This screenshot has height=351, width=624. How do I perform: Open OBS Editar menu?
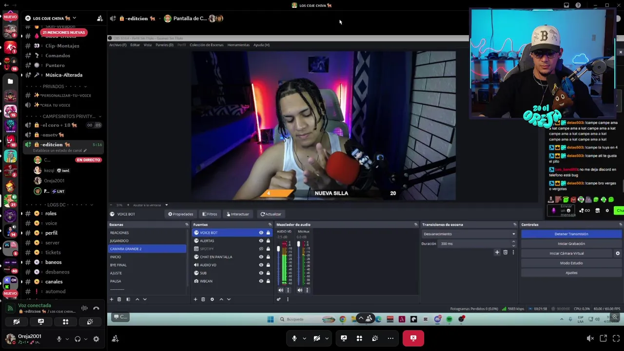(x=135, y=45)
